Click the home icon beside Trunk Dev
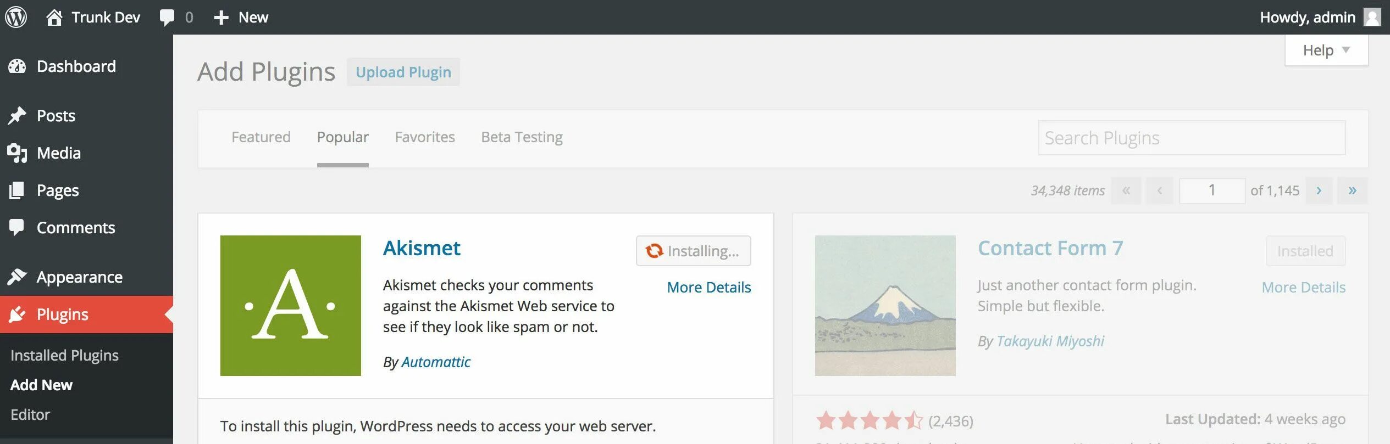Image resolution: width=1390 pixels, height=444 pixels. coord(54,17)
